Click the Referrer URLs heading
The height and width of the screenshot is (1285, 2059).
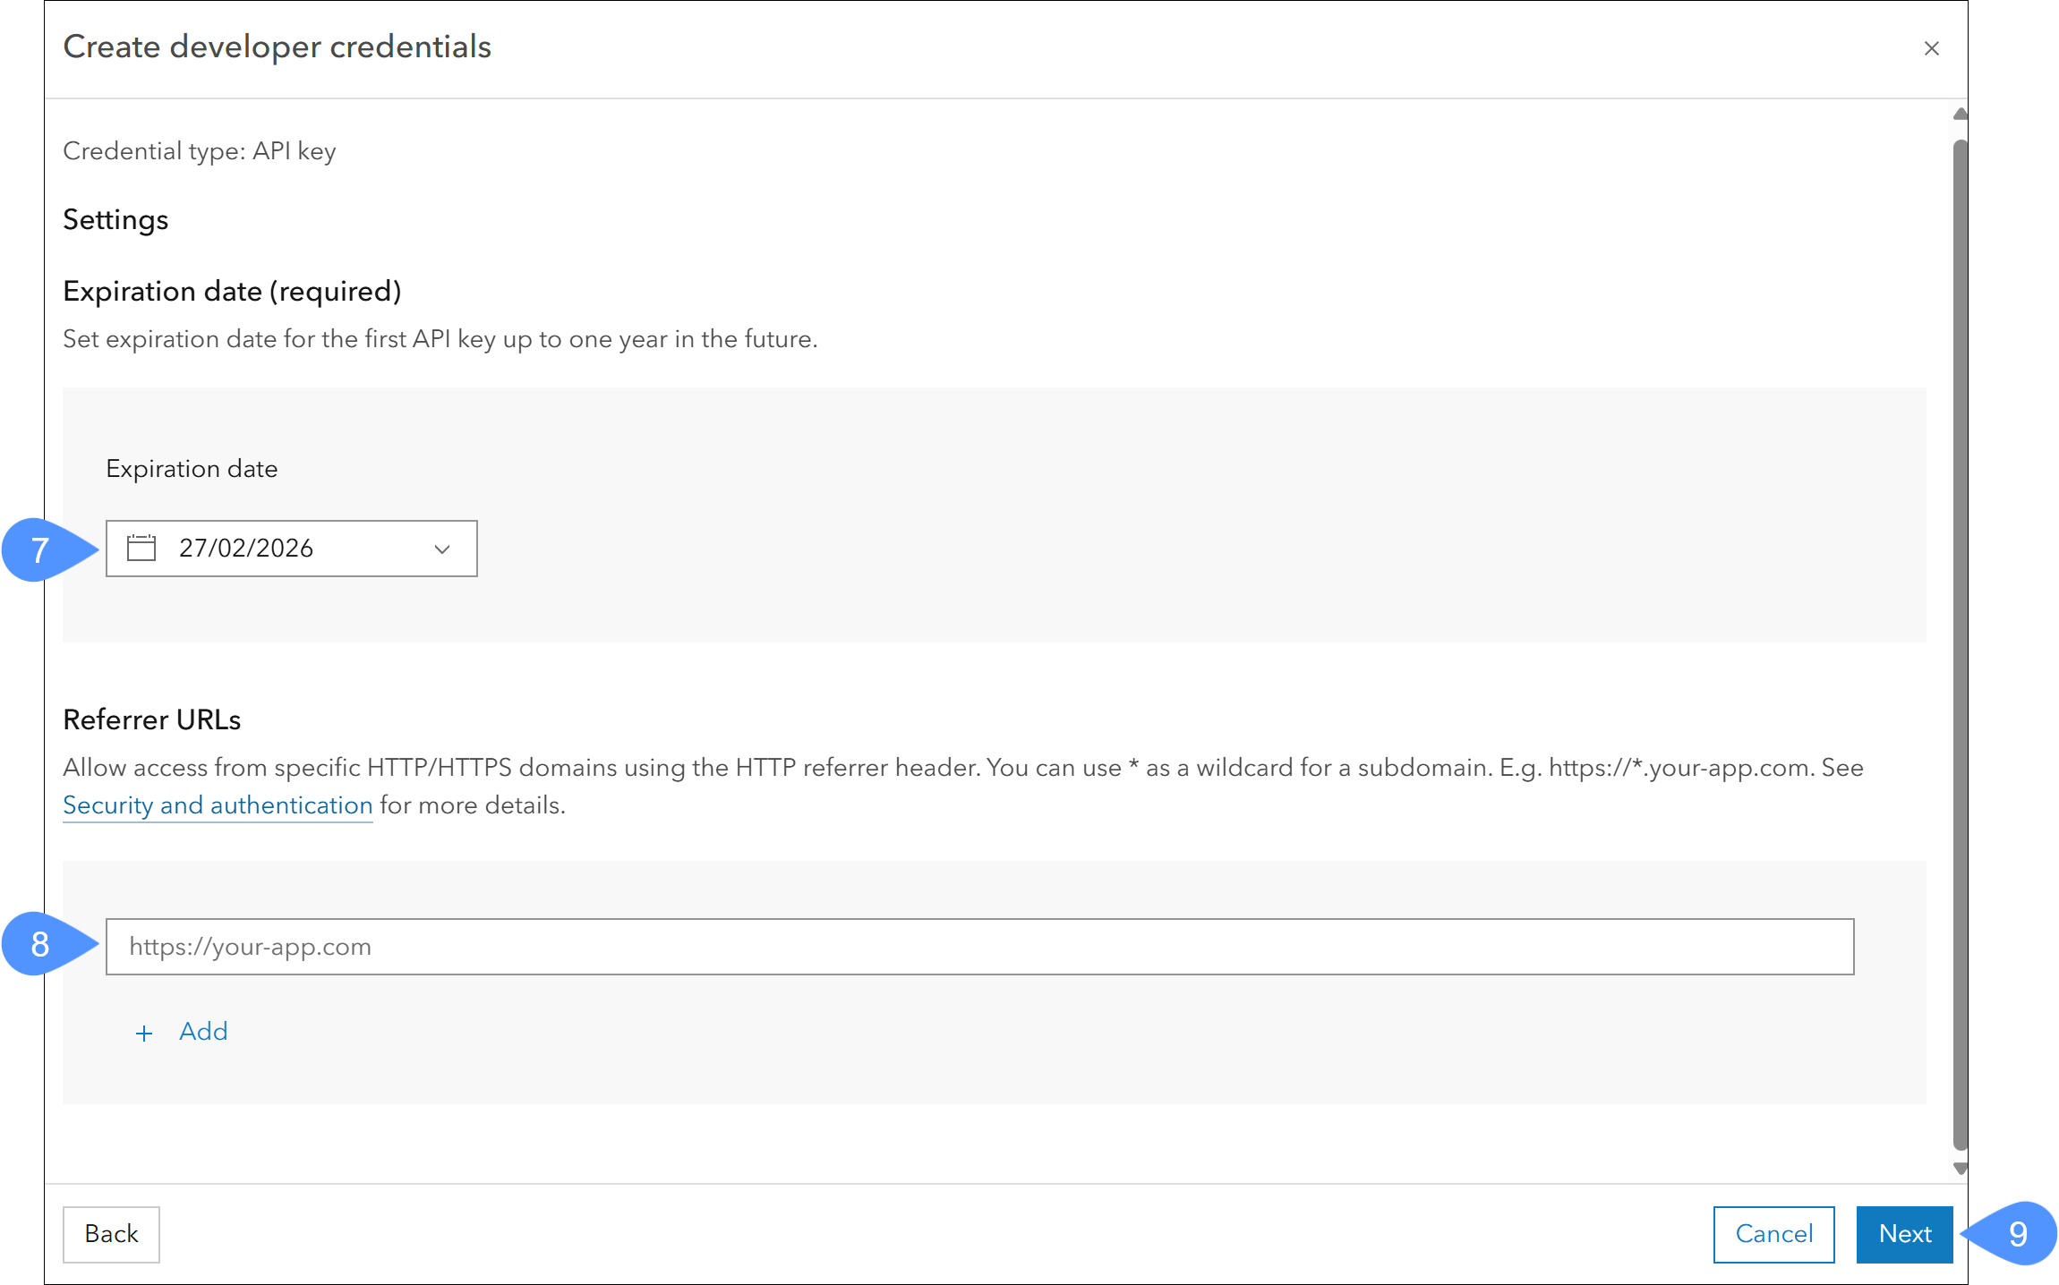pos(152,719)
